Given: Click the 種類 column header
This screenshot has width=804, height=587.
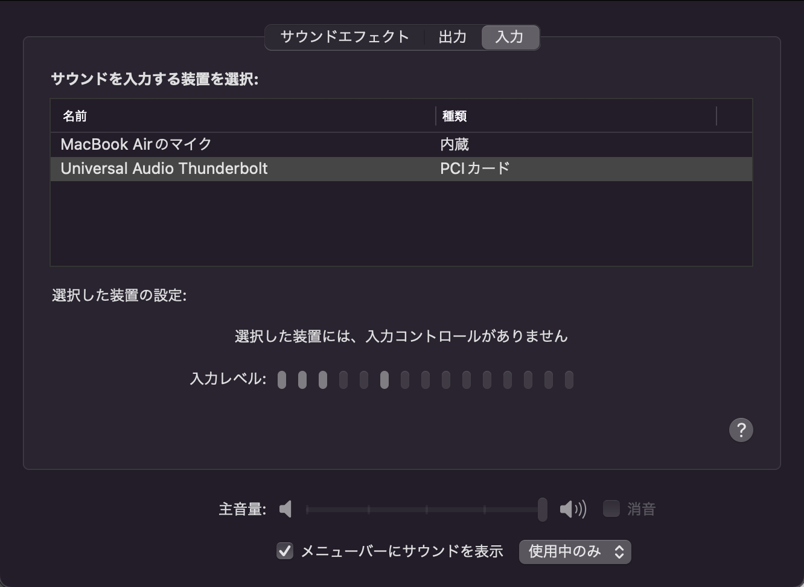Looking at the screenshot, I should [x=455, y=116].
